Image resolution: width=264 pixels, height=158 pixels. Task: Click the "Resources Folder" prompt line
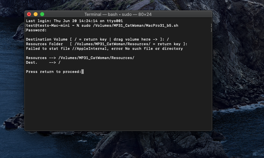click(x=106, y=44)
